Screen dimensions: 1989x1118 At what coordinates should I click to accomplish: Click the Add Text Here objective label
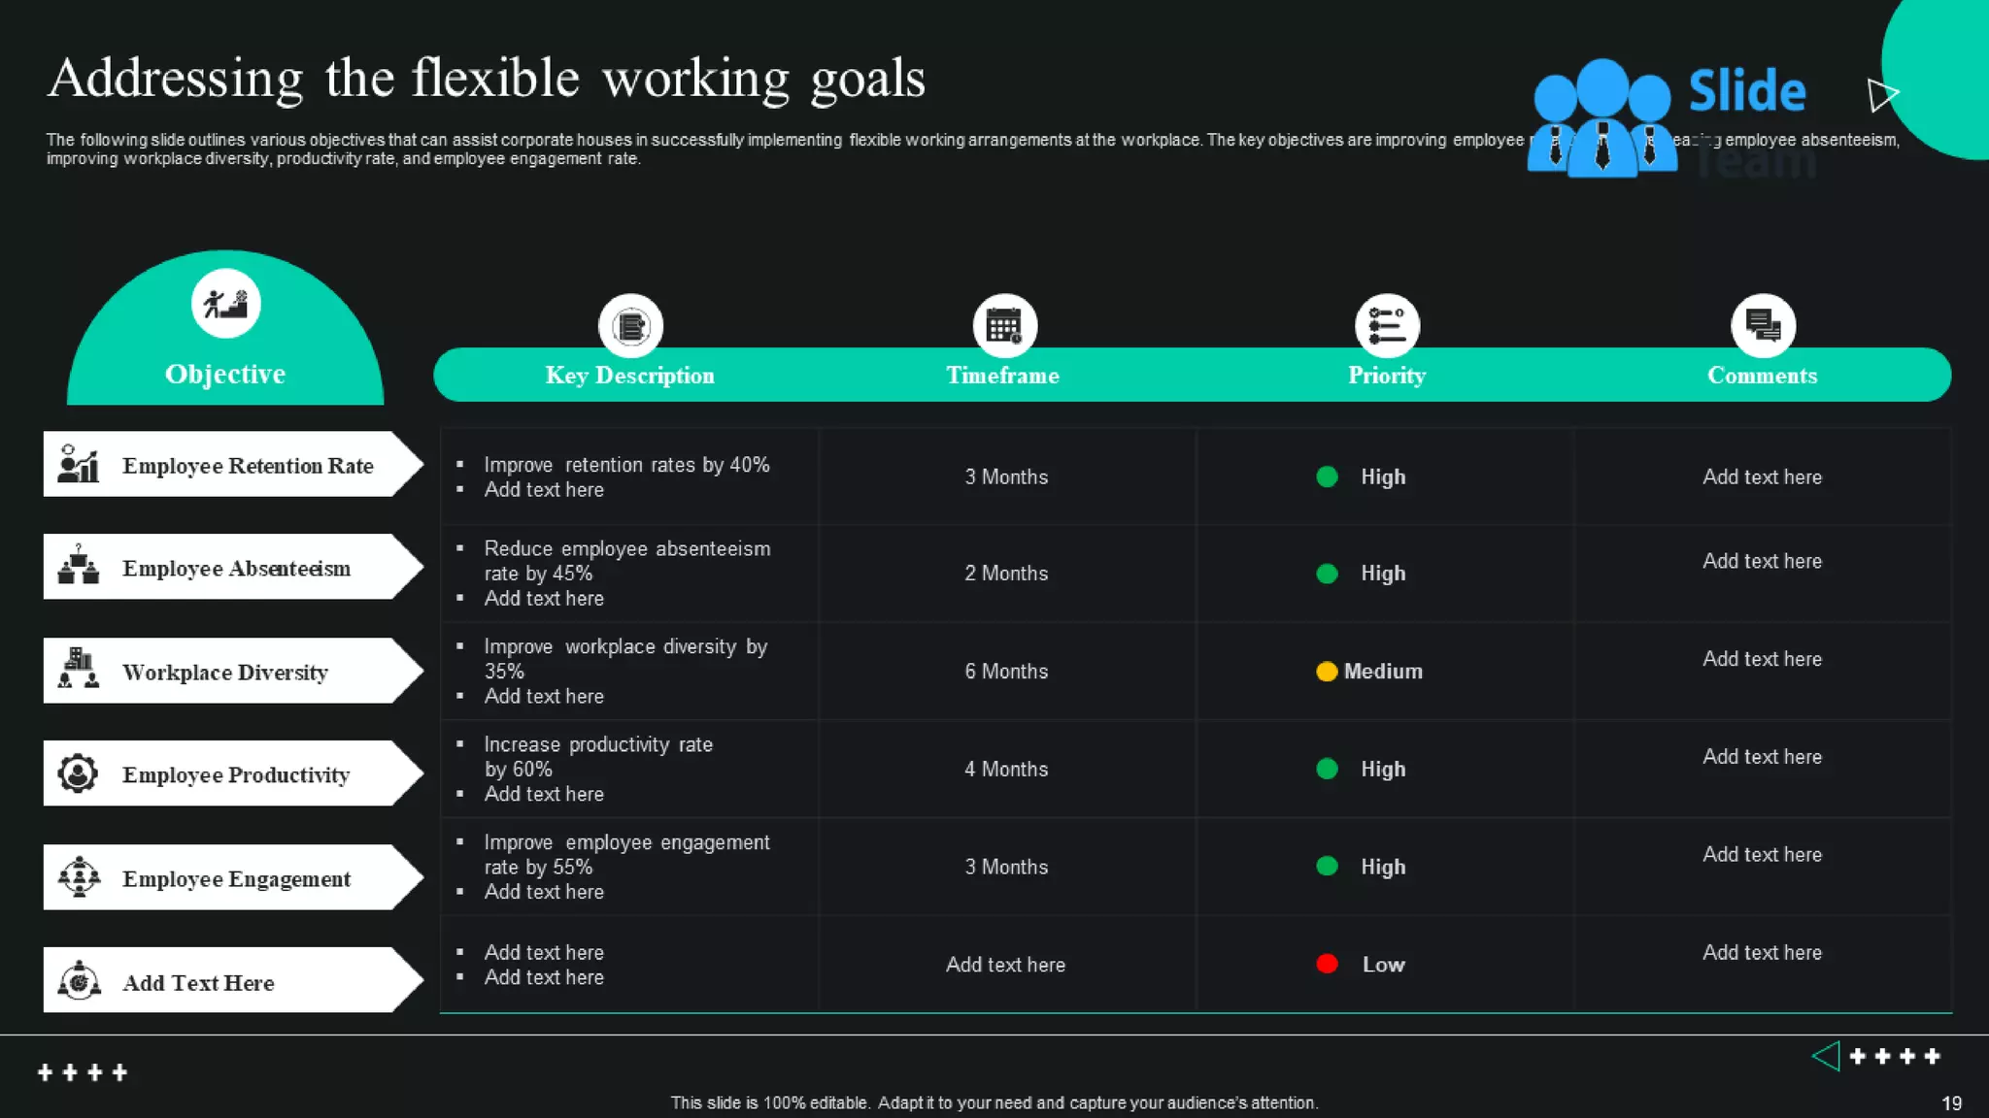click(198, 983)
